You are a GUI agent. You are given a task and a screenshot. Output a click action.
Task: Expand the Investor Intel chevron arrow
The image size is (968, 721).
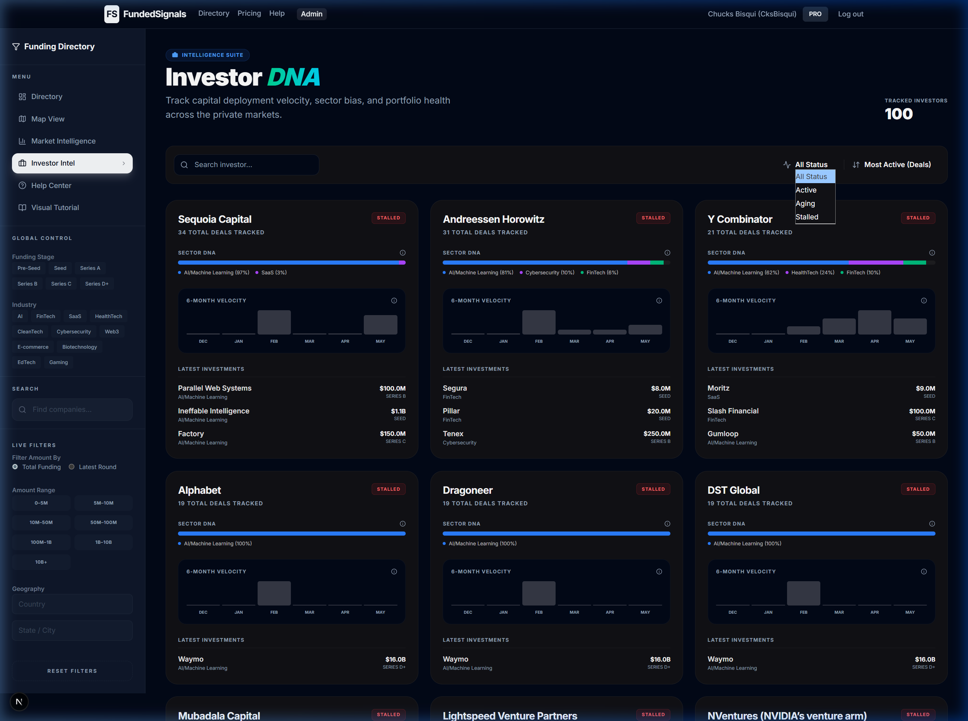[123, 163]
